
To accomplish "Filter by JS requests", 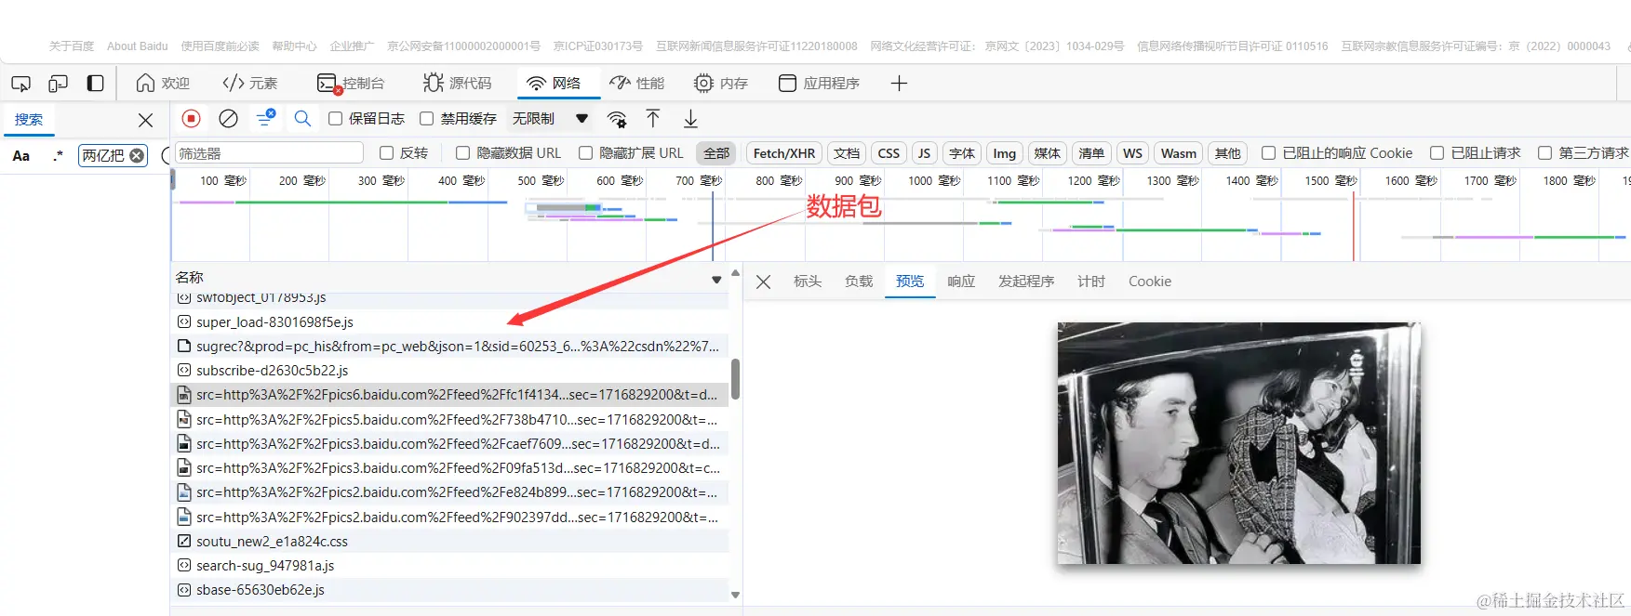I will [x=924, y=153].
